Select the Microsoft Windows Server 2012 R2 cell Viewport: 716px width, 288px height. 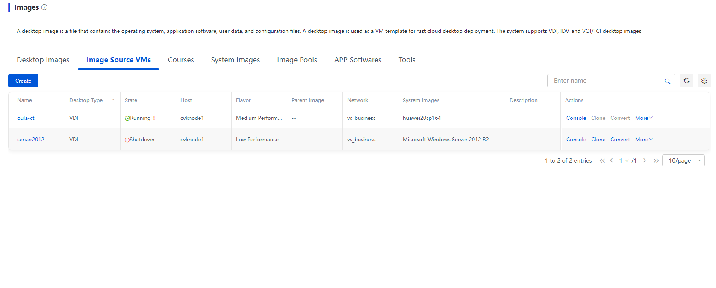point(446,140)
